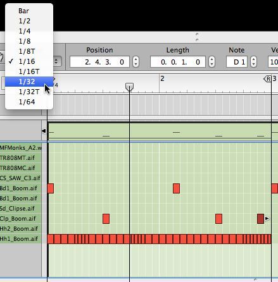Click the Position stepper arrows

tap(136, 62)
